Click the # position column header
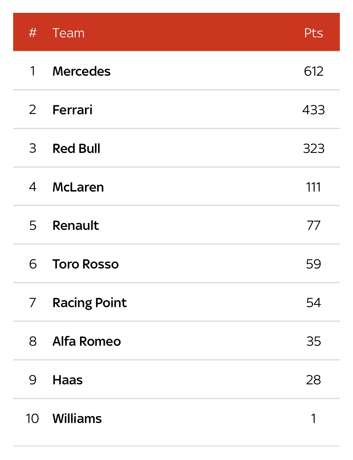This screenshot has height=460, width=353. point(33,33)
